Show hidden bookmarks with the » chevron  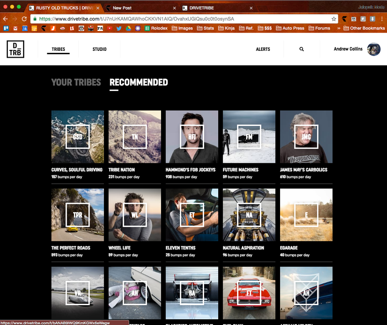pyautogui.click(x=339, y=28)
